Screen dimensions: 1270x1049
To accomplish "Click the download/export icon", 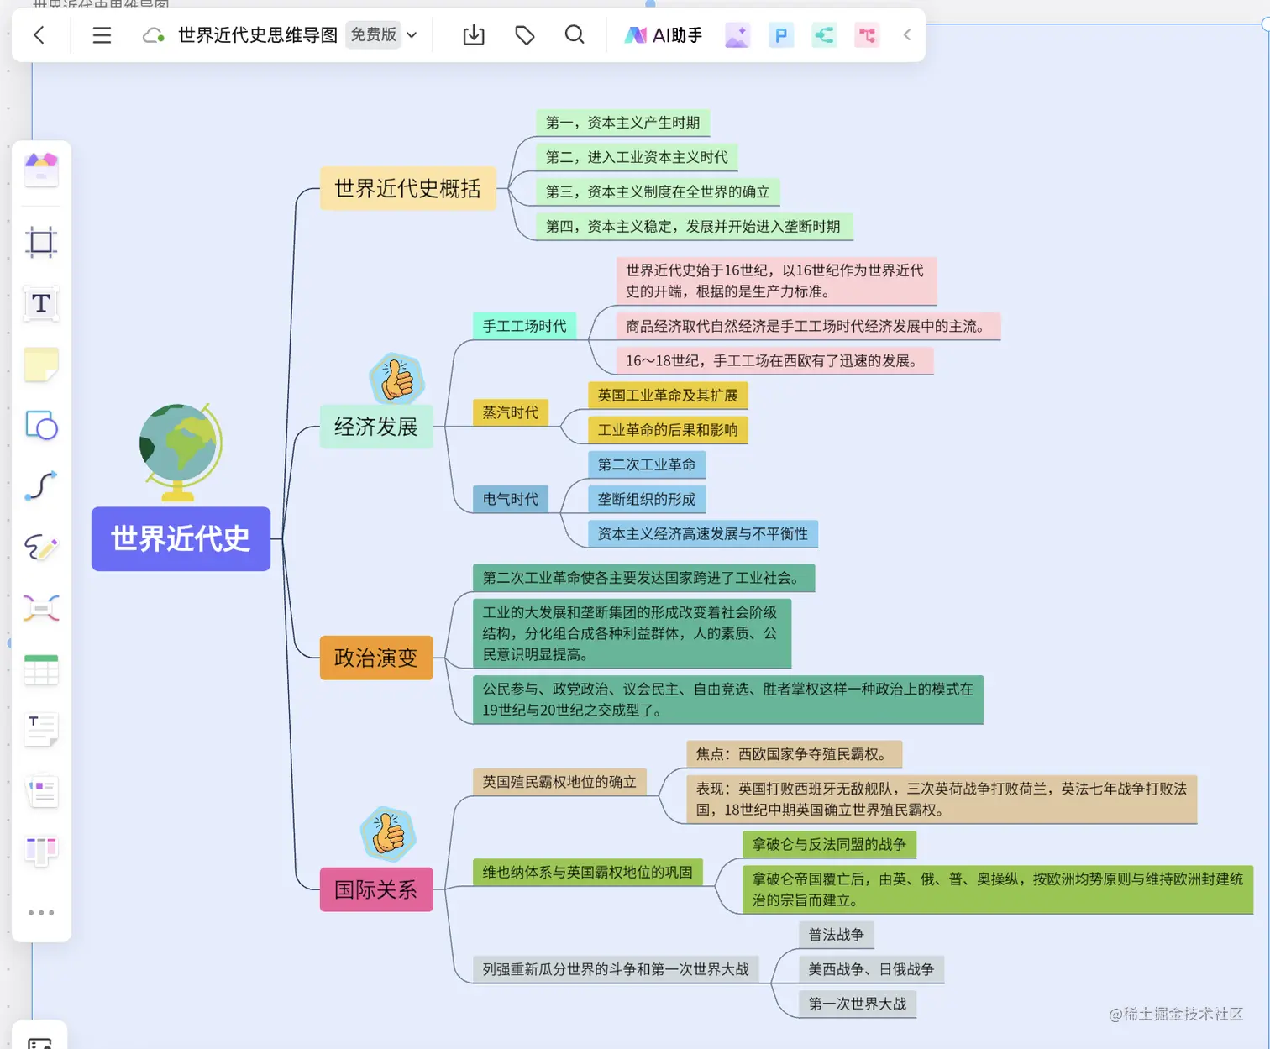I will click(474, 35).
